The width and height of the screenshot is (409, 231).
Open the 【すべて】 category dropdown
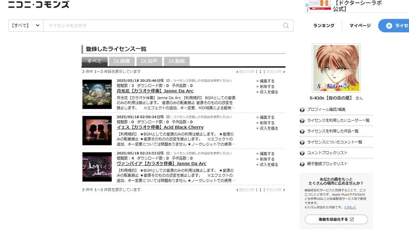(26, 26)
